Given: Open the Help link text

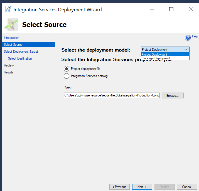Looking at the screenshot, I should tap(195, 36).
